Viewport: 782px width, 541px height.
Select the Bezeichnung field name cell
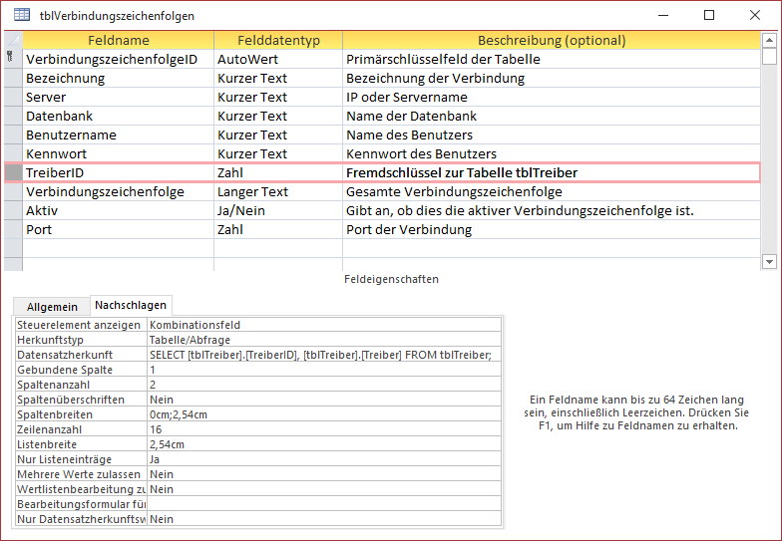tap(118, 78)
